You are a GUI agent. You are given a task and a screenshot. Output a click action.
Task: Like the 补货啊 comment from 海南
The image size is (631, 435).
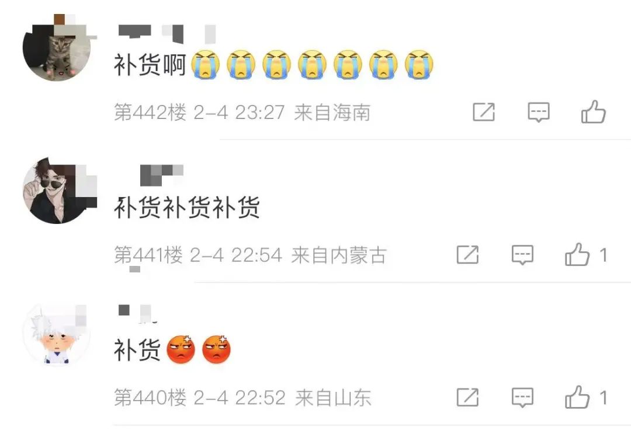click(593, 111)
